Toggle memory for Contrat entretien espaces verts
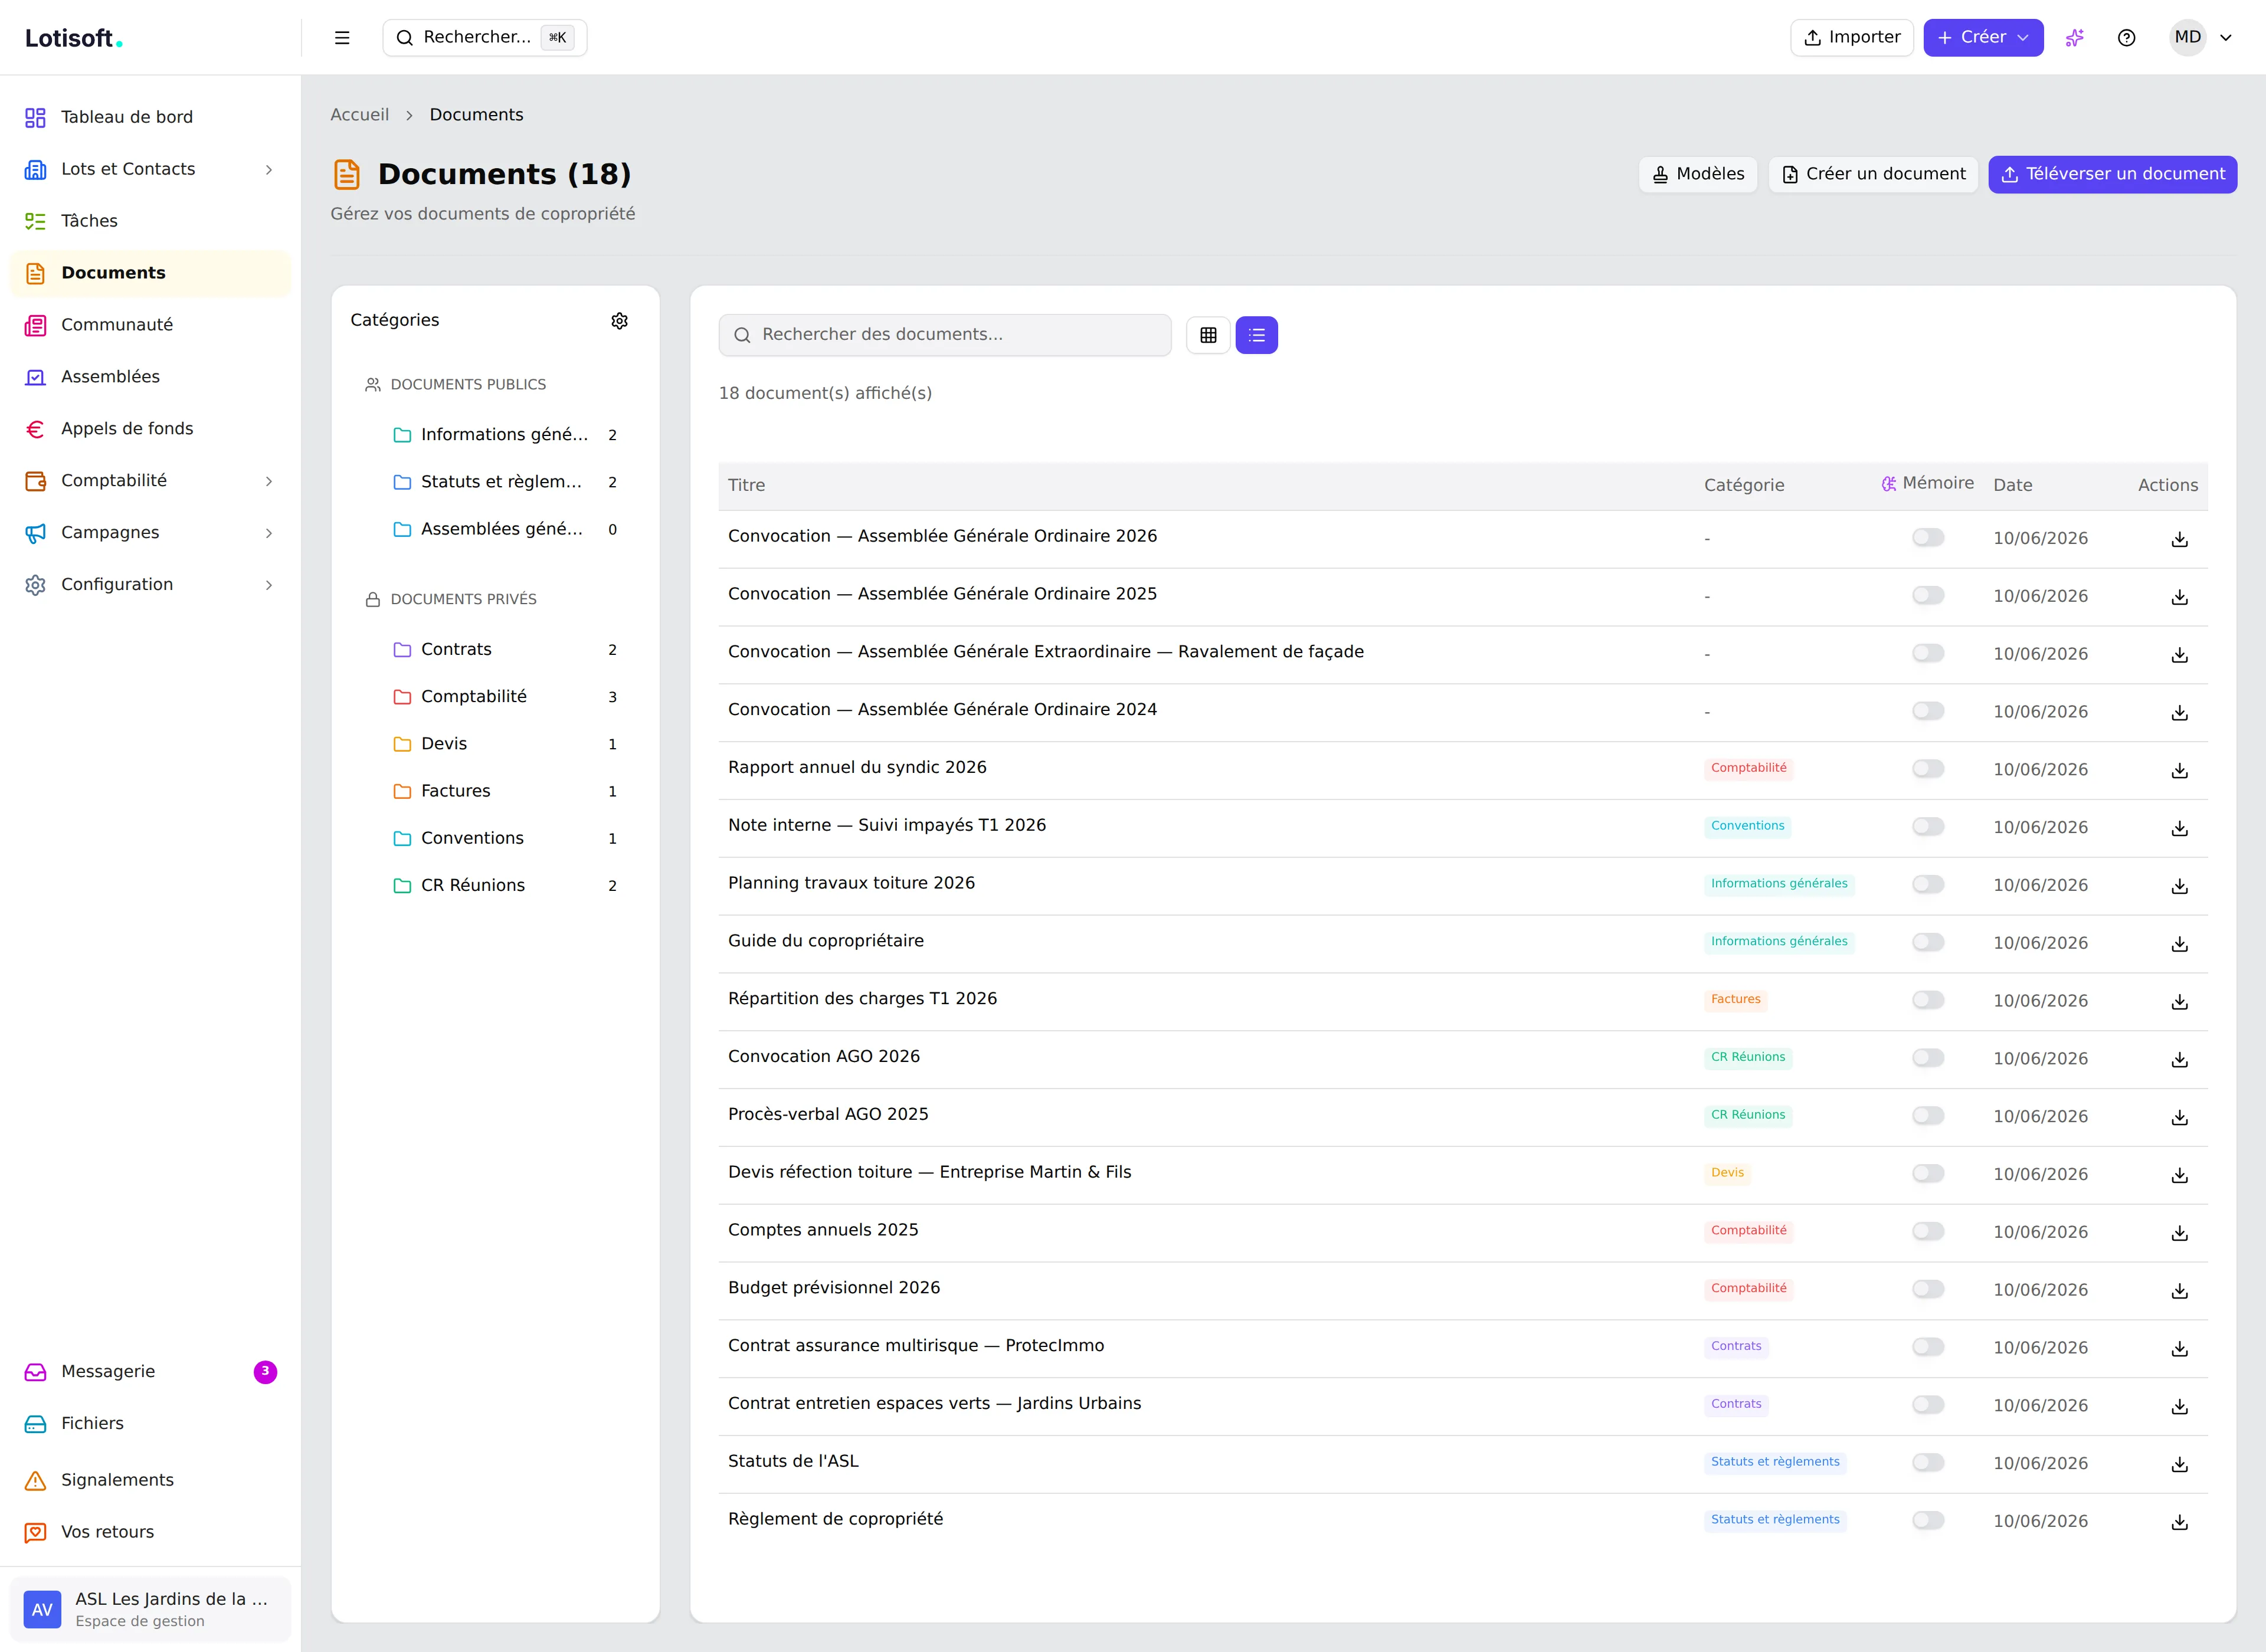This screenshot has height=1652, width=2266. 1928,1405
